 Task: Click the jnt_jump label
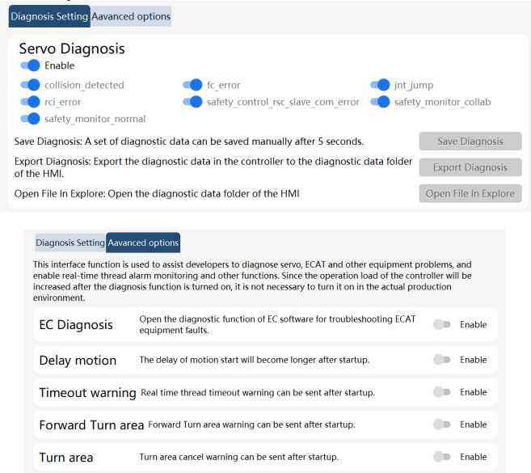click(414, 85)
